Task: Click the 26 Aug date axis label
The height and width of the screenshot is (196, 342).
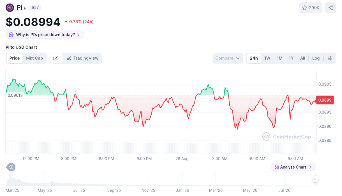Action: click(x=182, y=159)
